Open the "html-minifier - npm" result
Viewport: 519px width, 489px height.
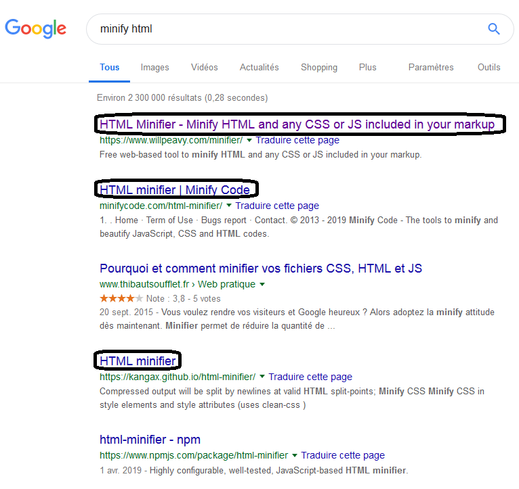click(150, 440)
